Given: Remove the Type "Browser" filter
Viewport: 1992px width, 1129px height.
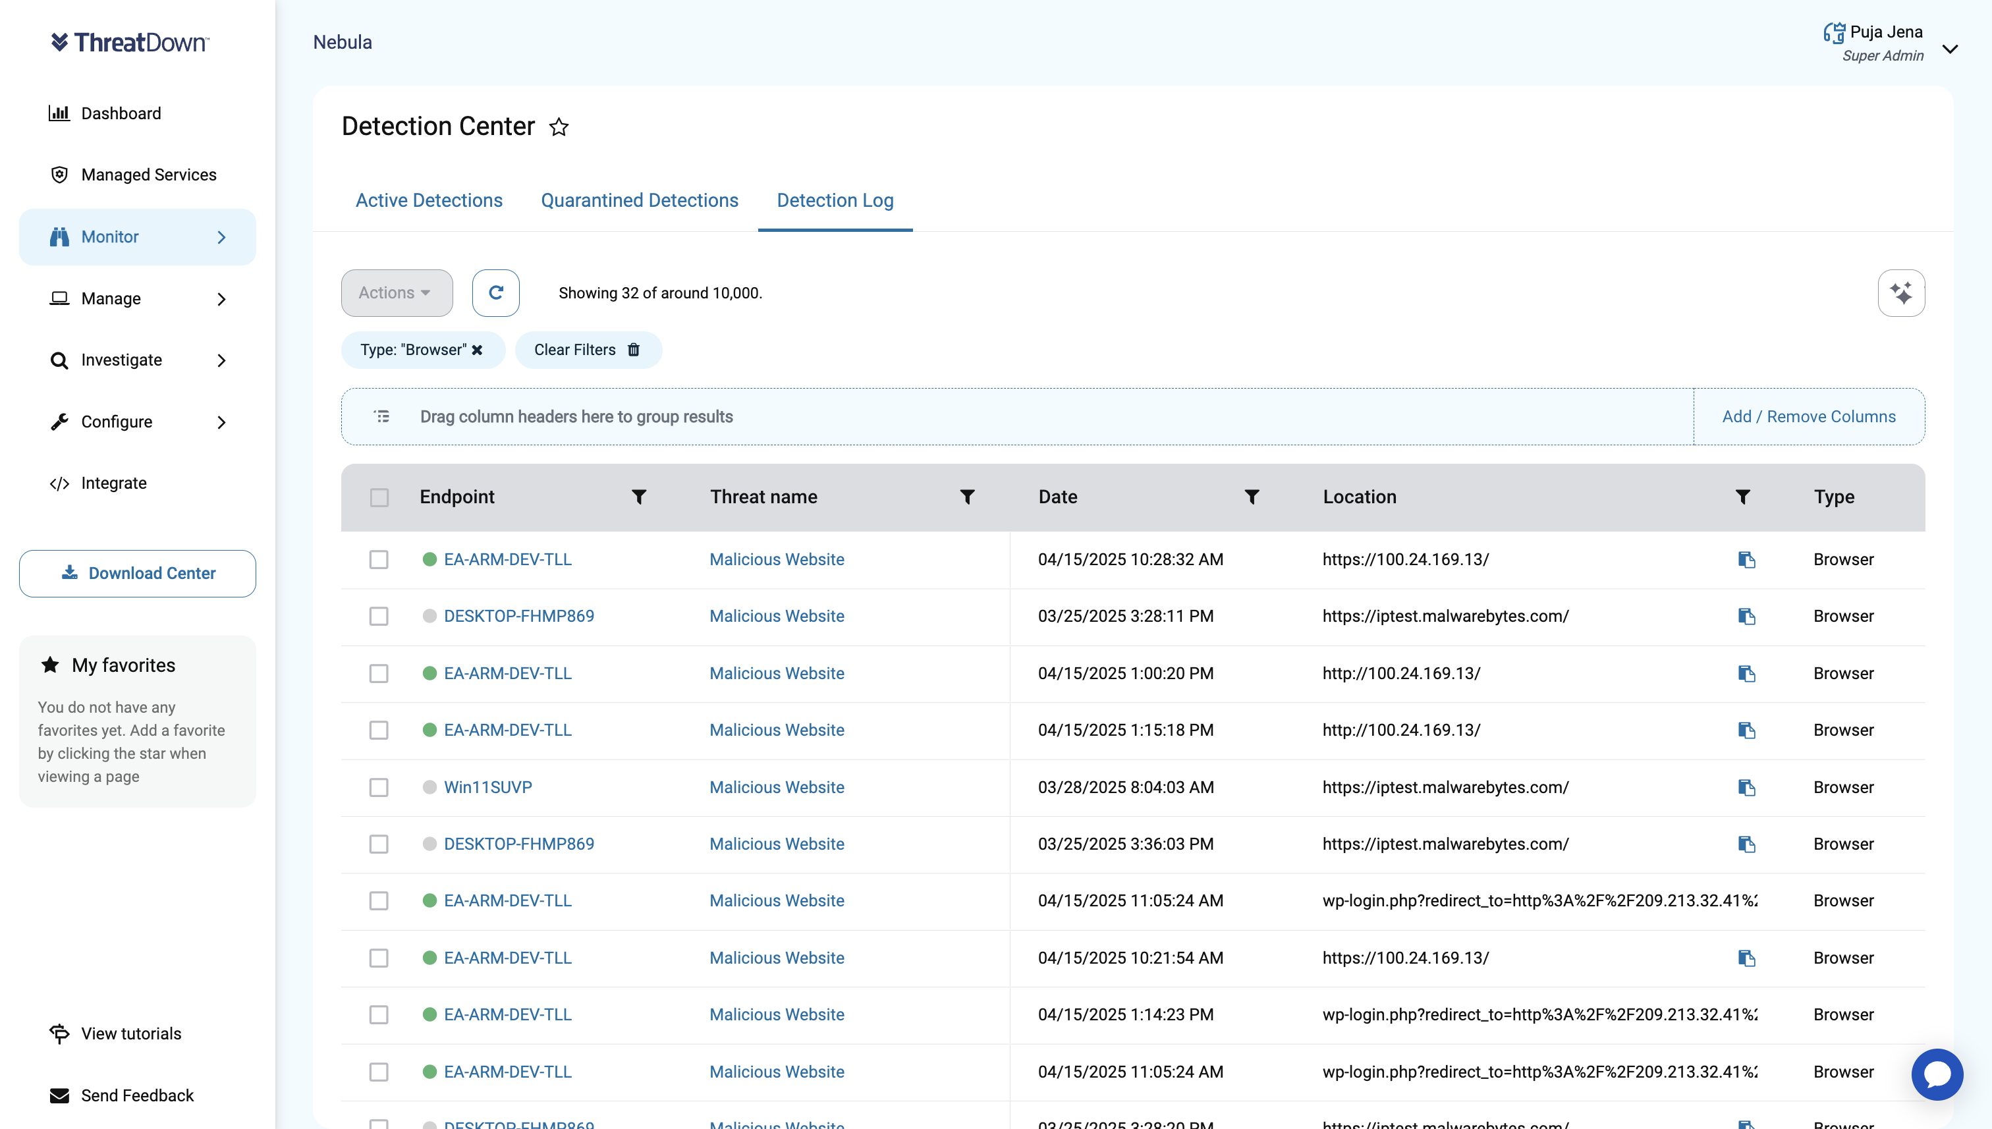Looking at the screenshot, I should (x=477, y=350).
